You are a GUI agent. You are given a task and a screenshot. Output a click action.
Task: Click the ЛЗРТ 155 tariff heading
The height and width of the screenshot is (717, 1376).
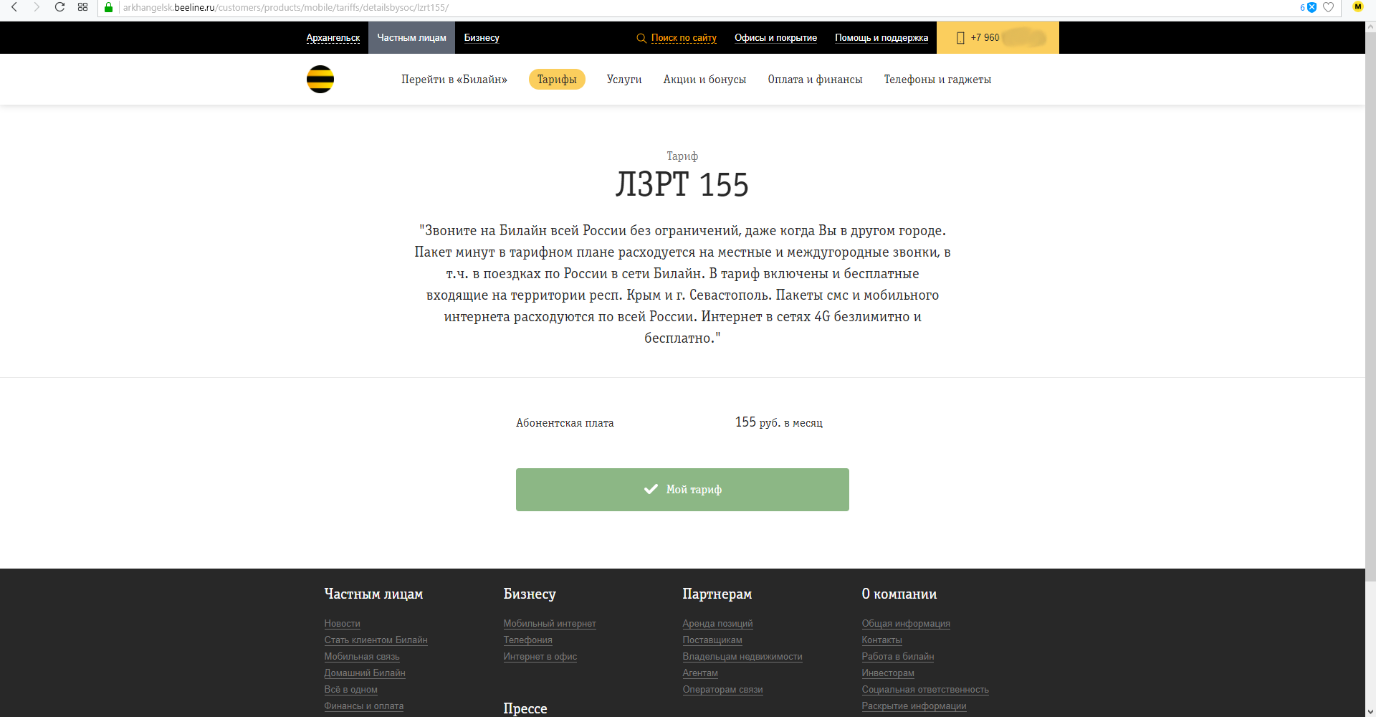[x=682, y=185]
